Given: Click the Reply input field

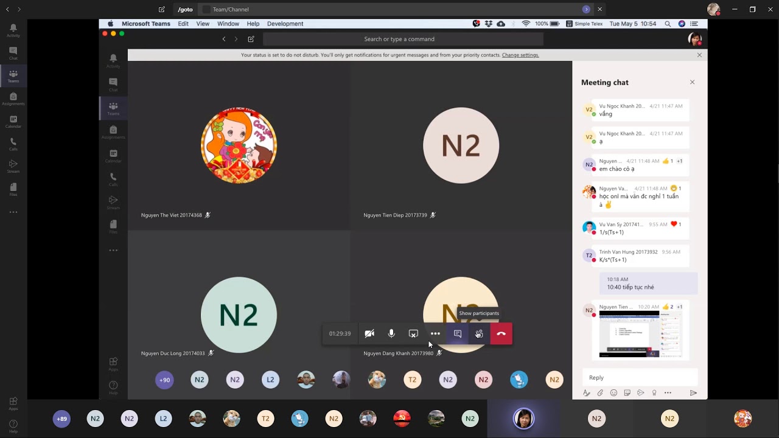Looking at the screenshot, I should [x=640, y=378].
